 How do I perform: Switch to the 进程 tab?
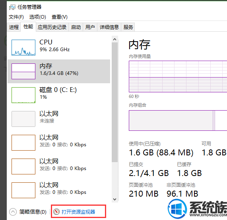point(14,27)
